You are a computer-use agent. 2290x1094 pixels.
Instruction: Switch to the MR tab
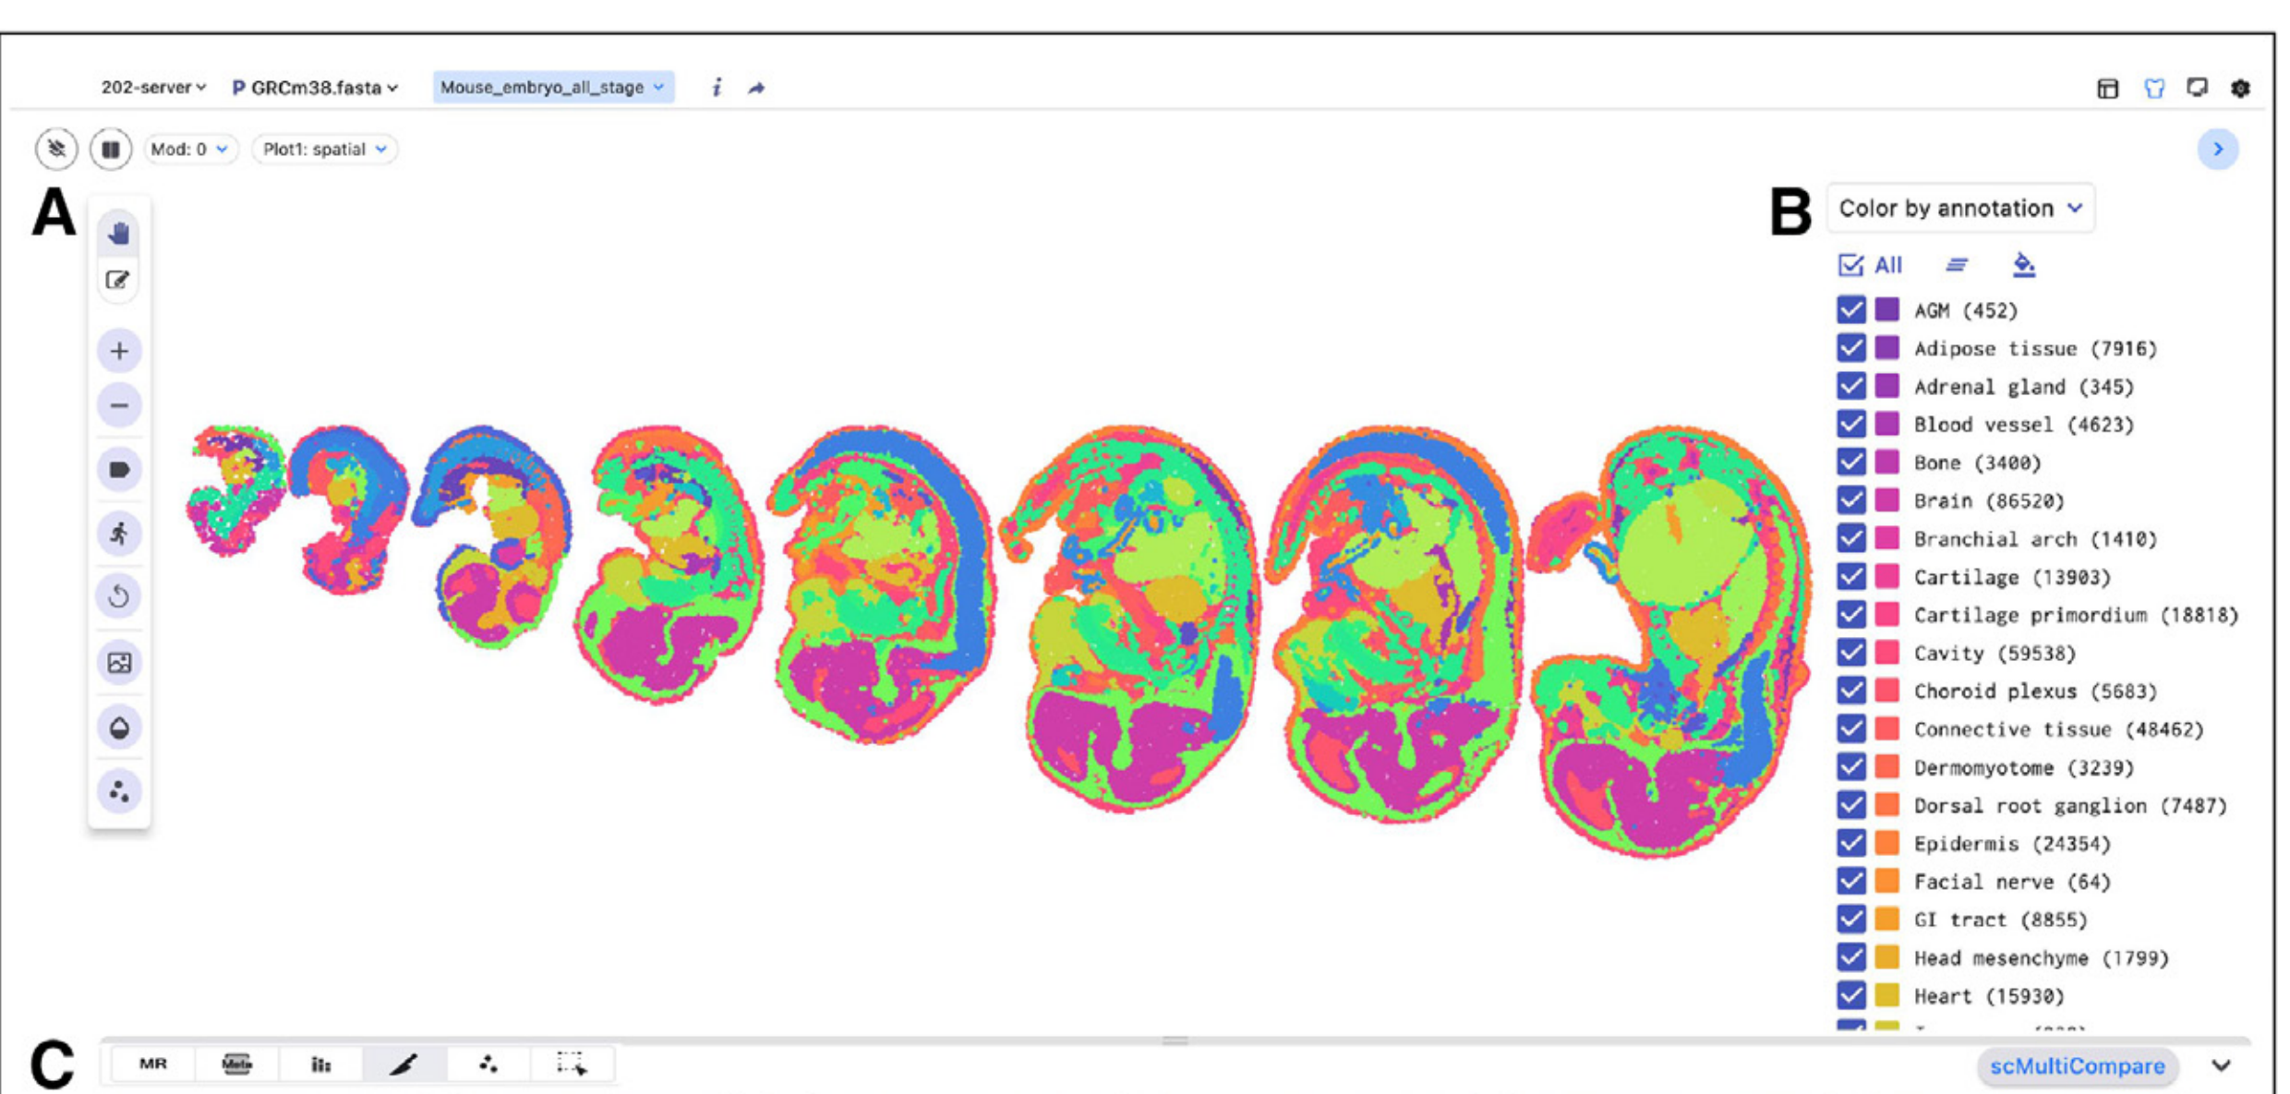[153, 1064]
